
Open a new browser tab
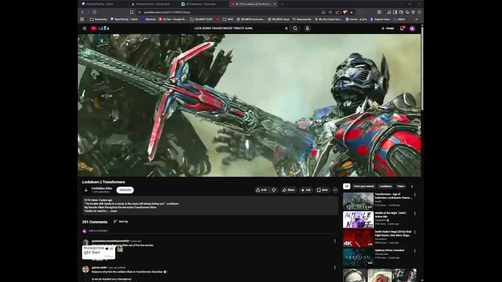[282, 4]
